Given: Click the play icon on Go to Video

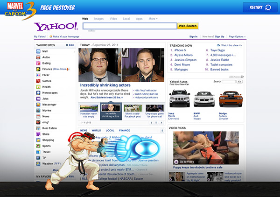Looking at the screenshot, I should 176,162.
